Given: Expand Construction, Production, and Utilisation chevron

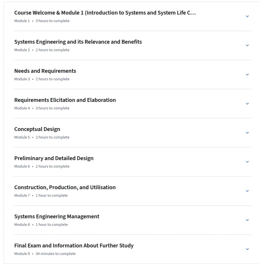Looking at the screenshot, I should tap(247, 191).
